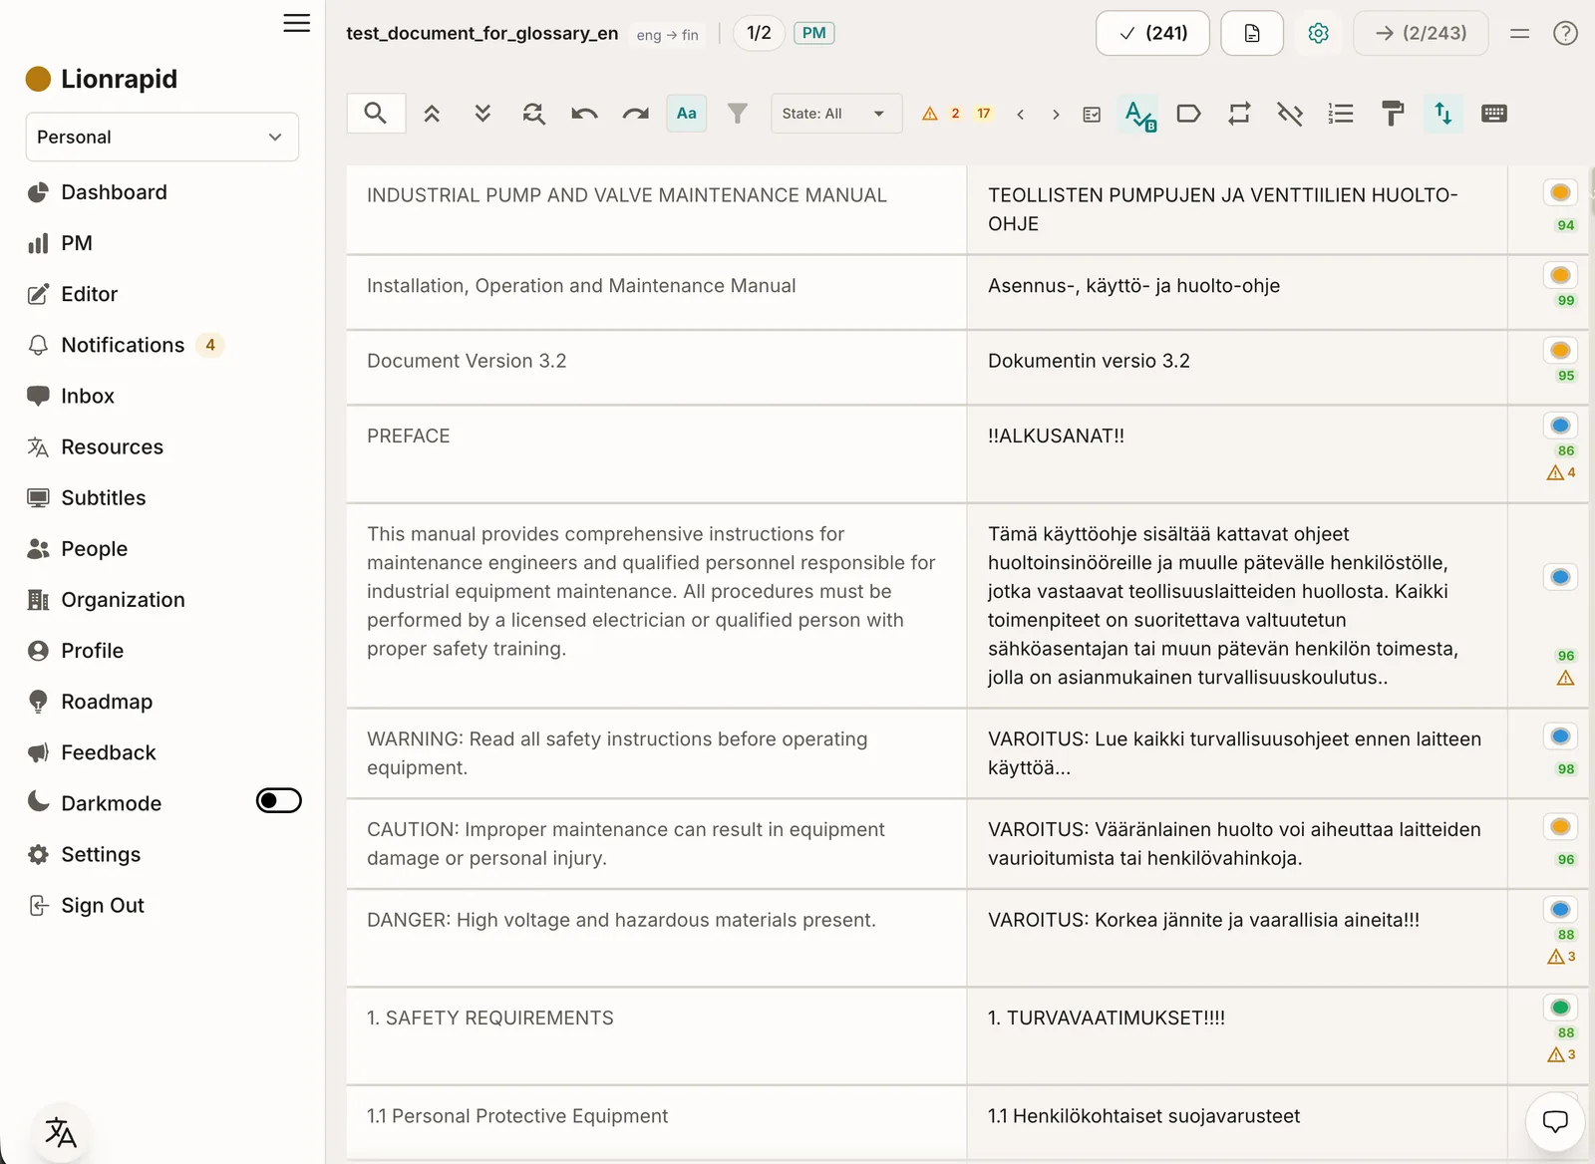This screenshot has width=1595, height=1164.
Task: Toggle the up-down arrows sync option
Action: pos(1442,114)
